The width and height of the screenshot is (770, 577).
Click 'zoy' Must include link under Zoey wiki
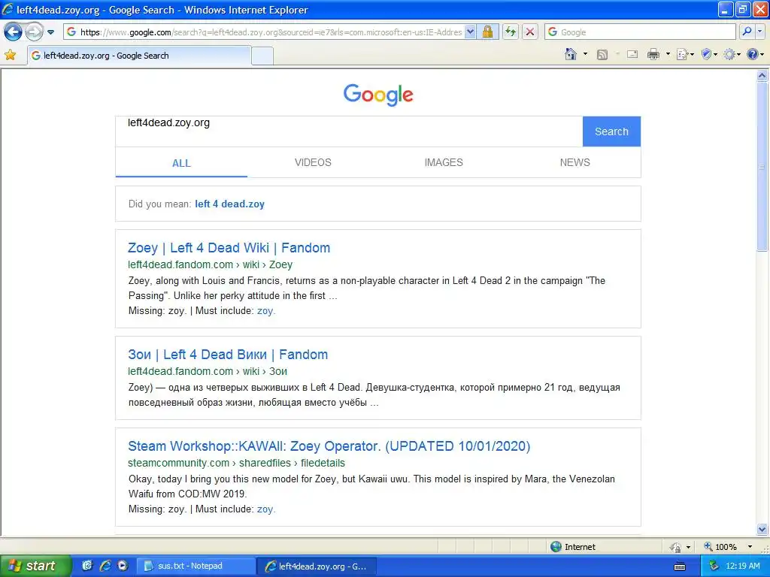[265, 311]
